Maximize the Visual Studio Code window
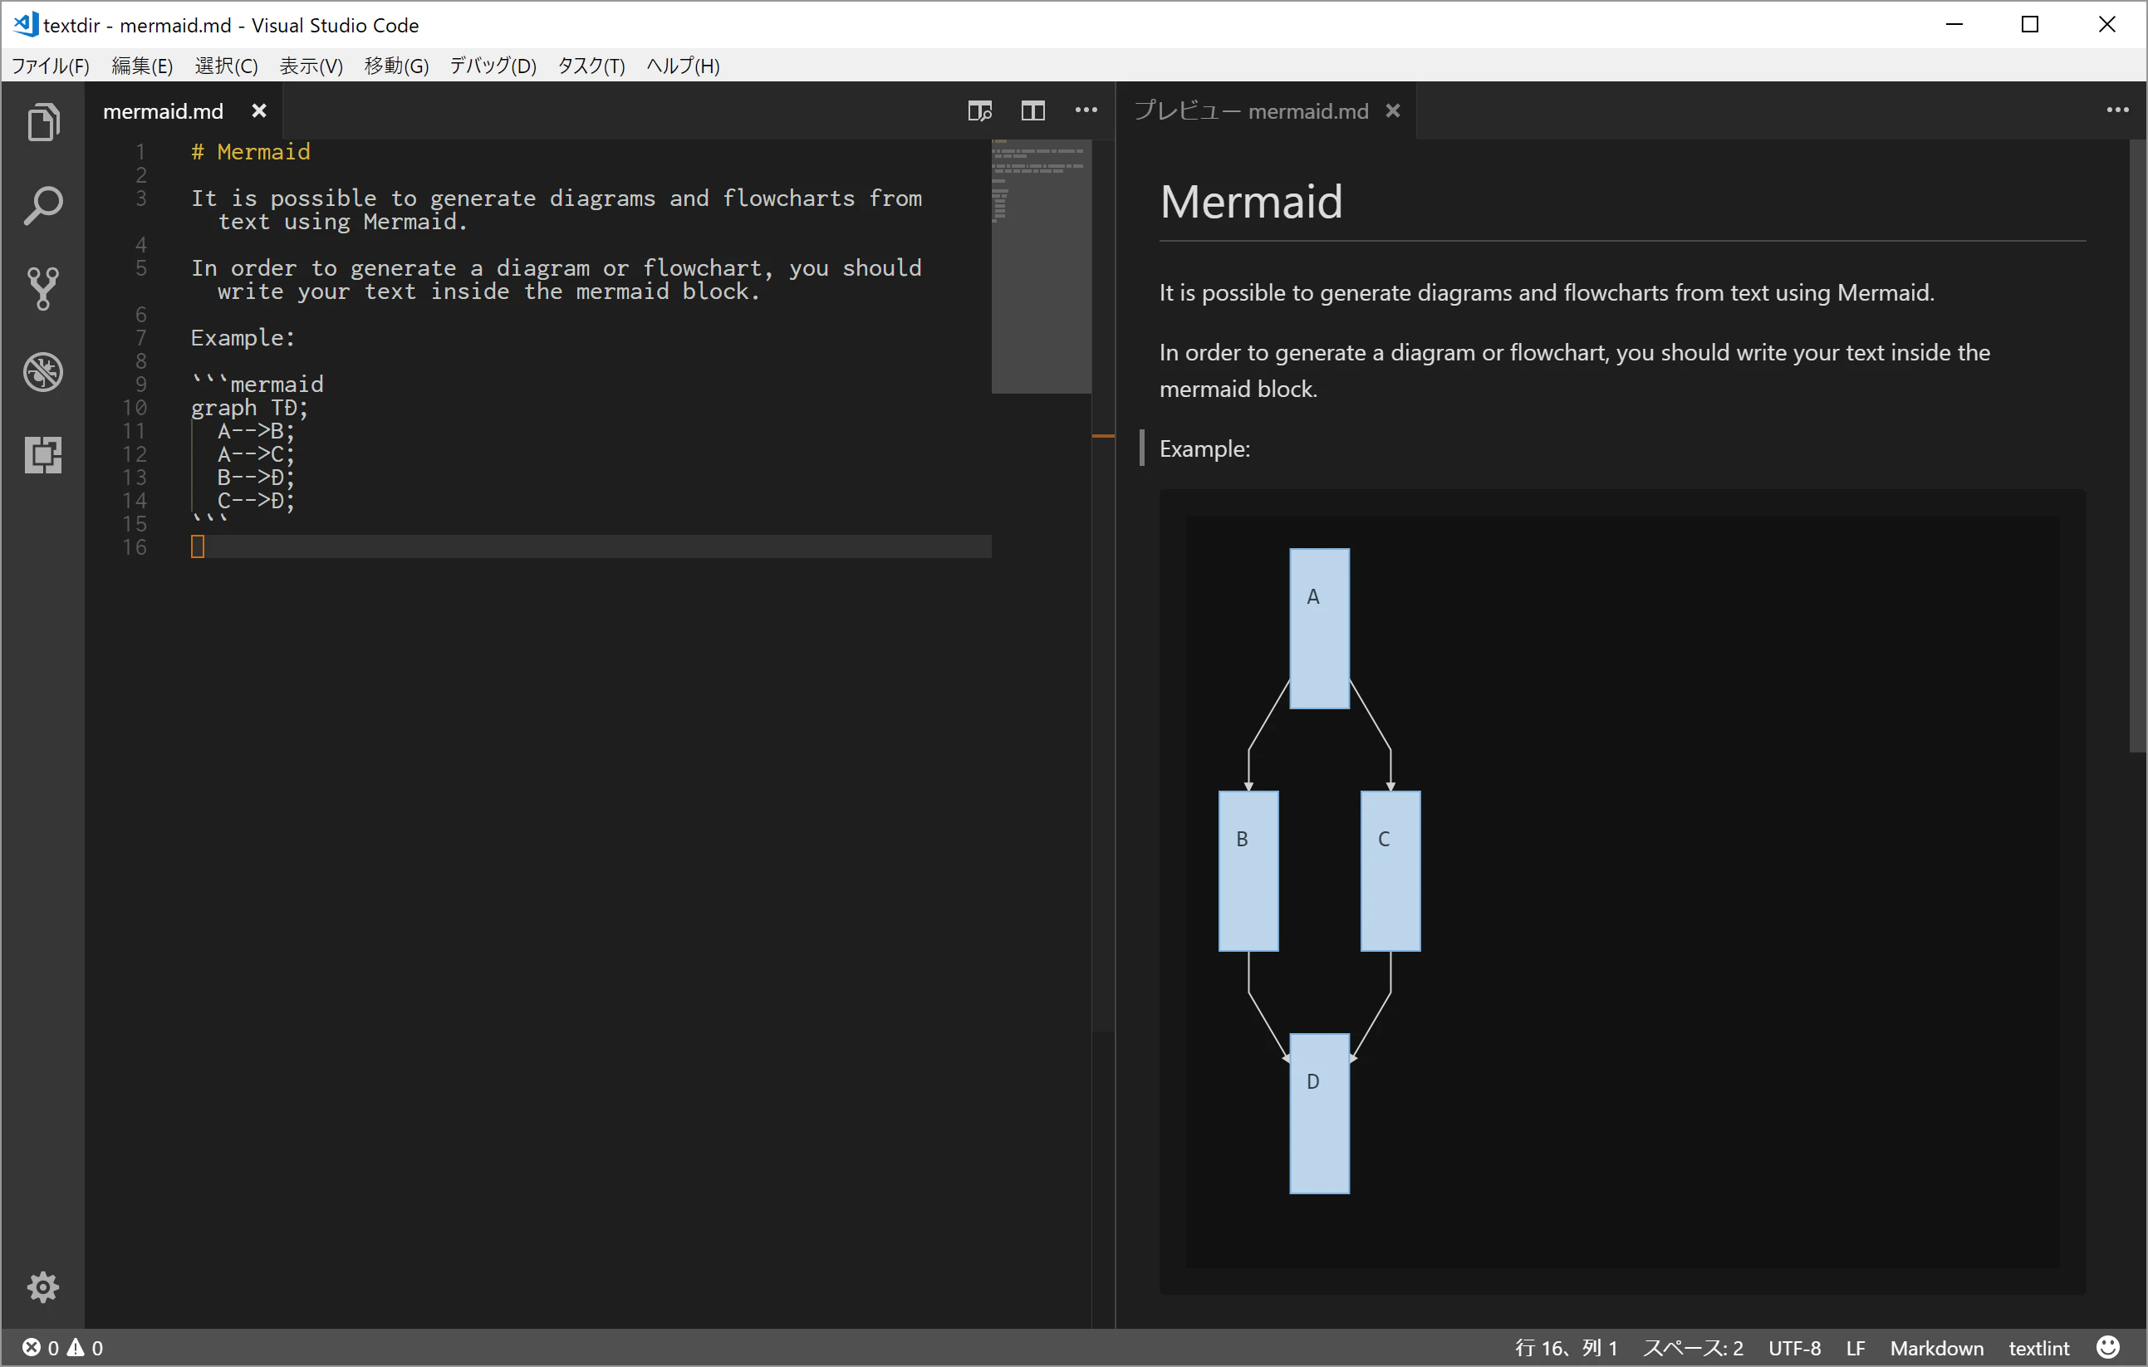 (x=2030, y=24)
